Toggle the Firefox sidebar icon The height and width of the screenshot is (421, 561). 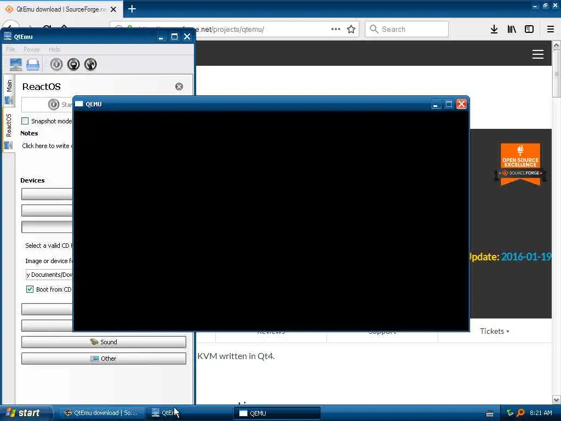(529, 30)
